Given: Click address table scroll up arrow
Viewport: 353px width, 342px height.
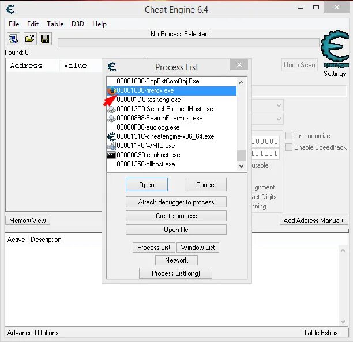Looking at the screenshot, I should coord(343,250).
